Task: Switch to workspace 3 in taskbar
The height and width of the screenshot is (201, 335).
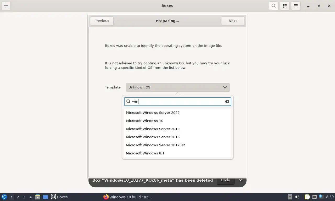Action: 24,197
